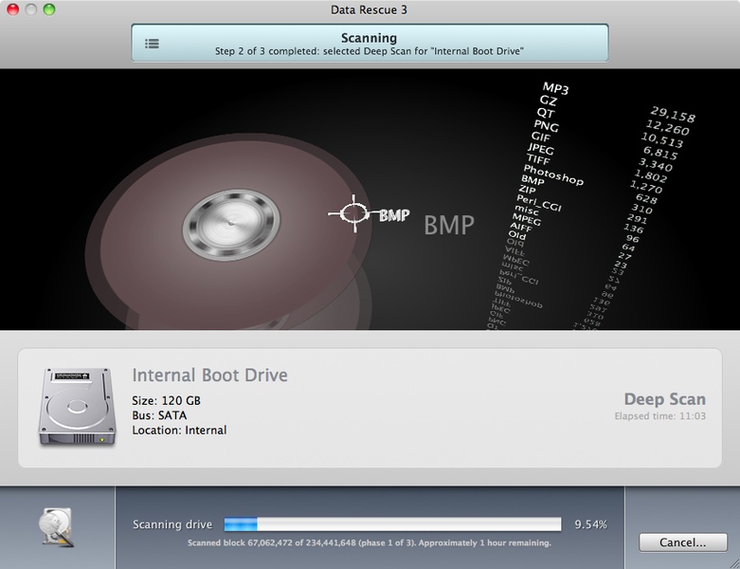This screenshot has width=740, height=569.
Task: Select the MP3 file type entry
Action: point(554,88)
